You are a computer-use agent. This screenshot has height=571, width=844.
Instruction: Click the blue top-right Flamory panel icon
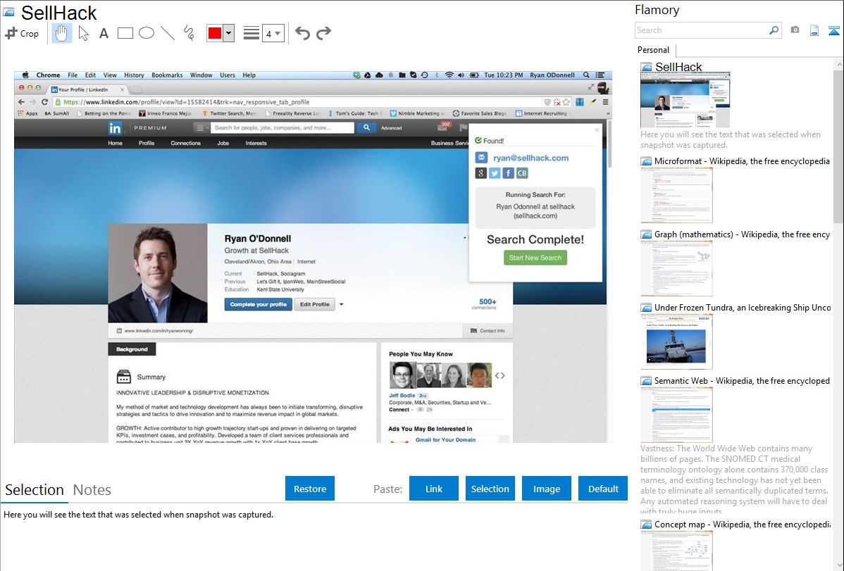pos(833,30)
